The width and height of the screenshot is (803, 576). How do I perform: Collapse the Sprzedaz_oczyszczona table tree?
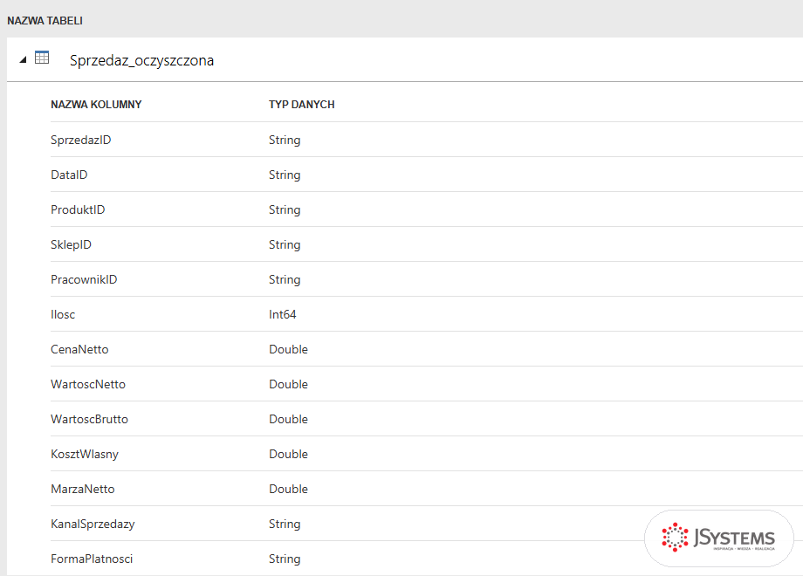point(23,60)
